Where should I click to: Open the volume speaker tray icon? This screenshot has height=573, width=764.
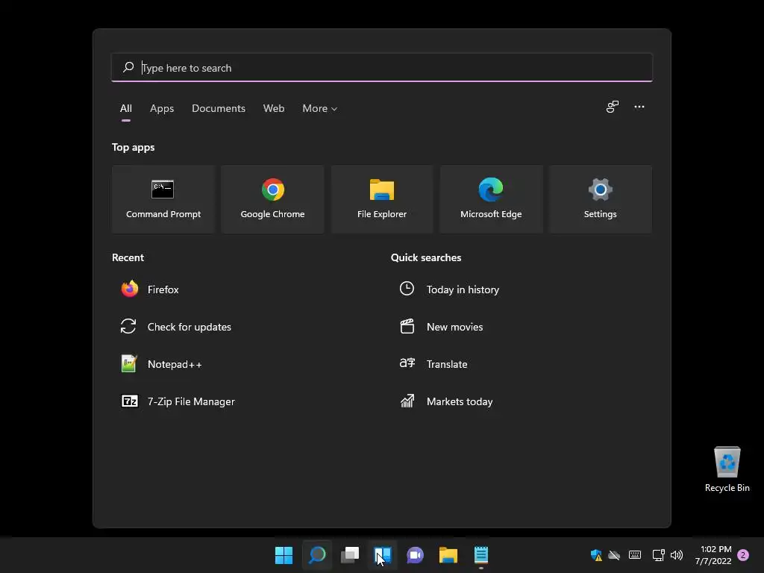[677, 555]
